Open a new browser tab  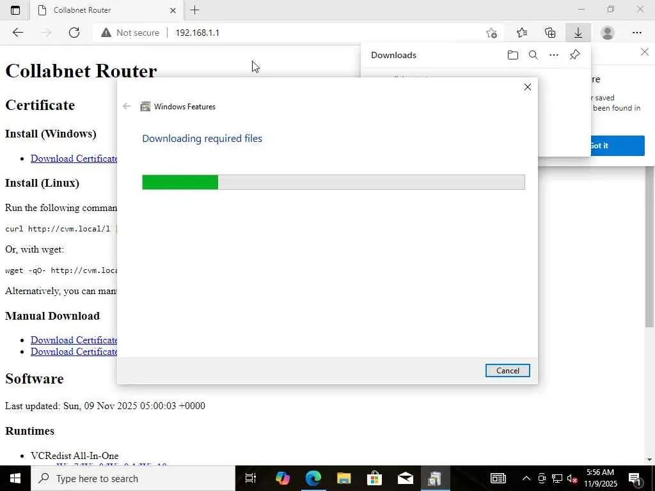pos(194,10)
